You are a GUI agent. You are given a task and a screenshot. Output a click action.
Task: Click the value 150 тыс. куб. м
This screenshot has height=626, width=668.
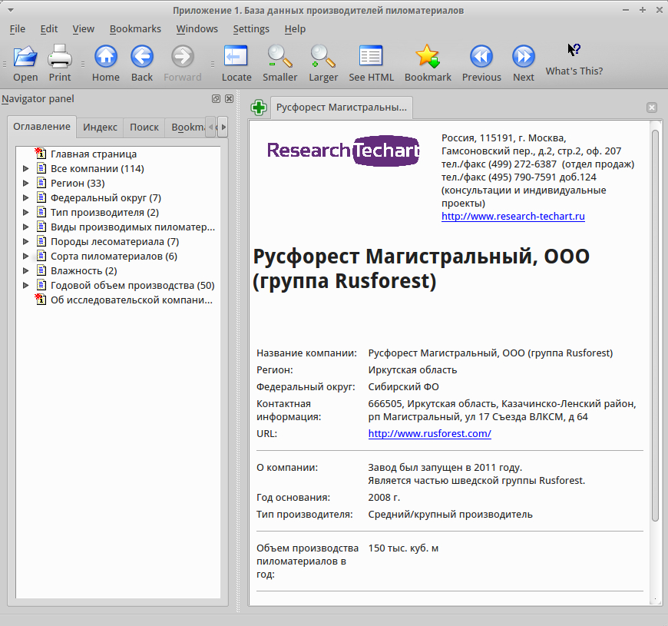click(403, 548)
